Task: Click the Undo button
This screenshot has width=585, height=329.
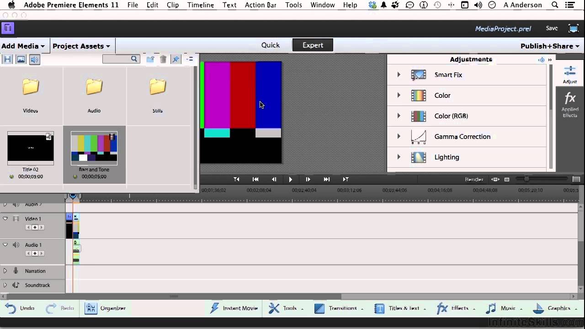Action: click(20, 308)
